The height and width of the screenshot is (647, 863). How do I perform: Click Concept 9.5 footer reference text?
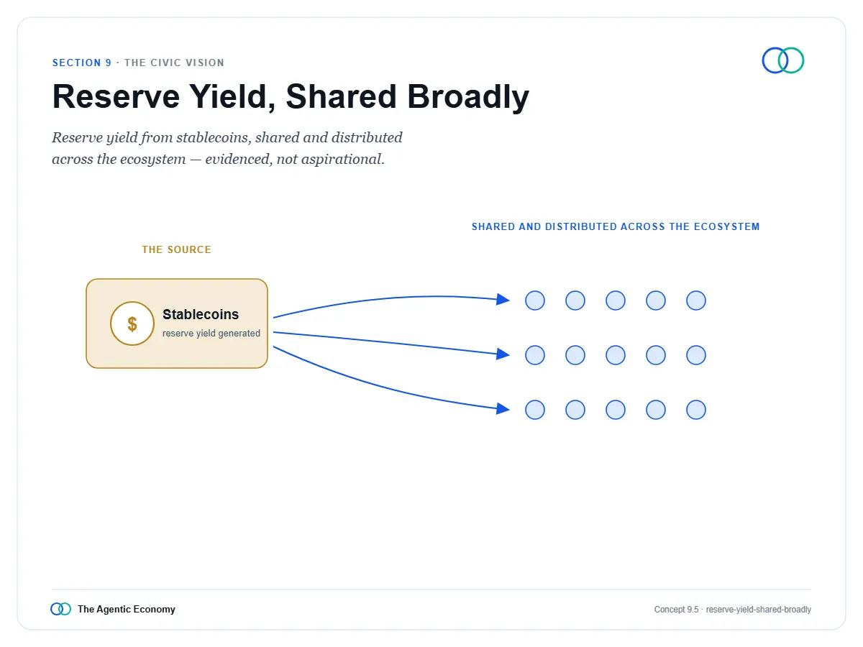click(733, 610)
